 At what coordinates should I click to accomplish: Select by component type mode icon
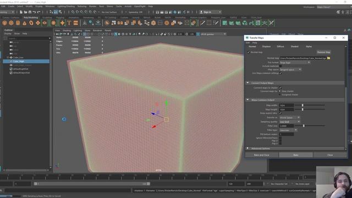click(x=60, y=12)
